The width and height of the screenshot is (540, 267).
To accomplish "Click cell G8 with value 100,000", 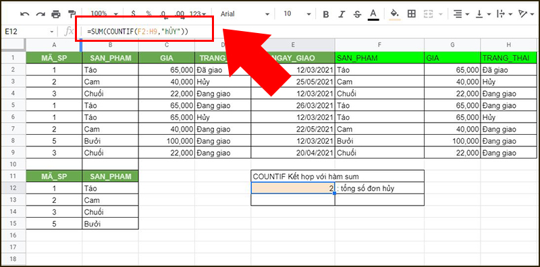I will pos(452,141).
